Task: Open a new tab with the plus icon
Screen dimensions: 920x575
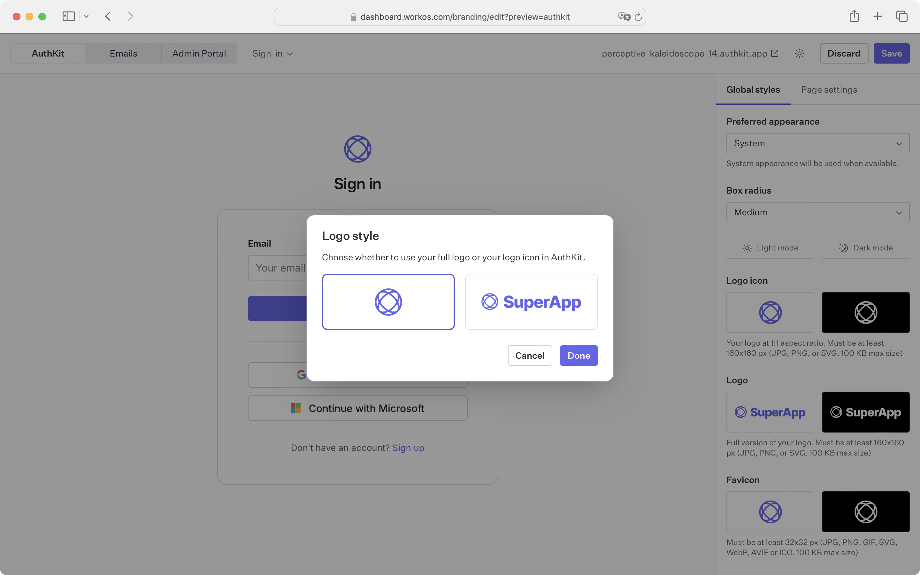Action: pyautogui.click(x=878, y=16)
